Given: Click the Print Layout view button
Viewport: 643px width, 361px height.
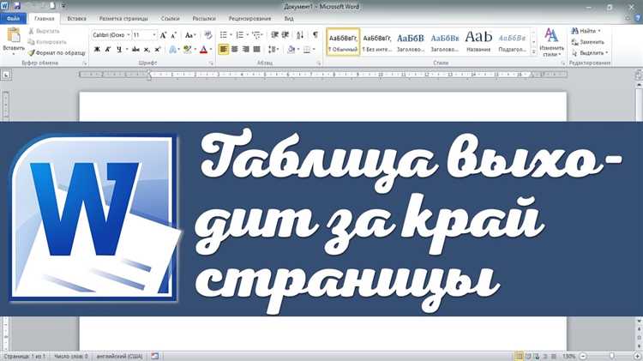Looking at the screenshot, I should (x=520, y=357).
